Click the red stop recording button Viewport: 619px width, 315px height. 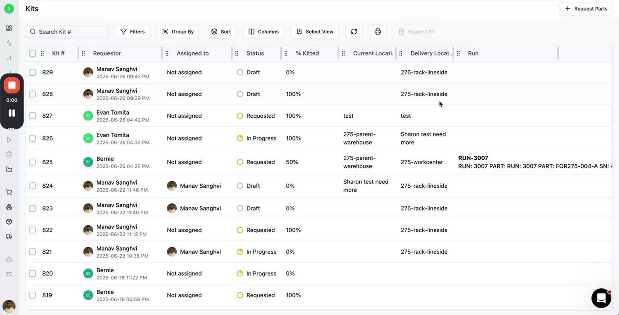pyautogui.click(x=12, y=85)
